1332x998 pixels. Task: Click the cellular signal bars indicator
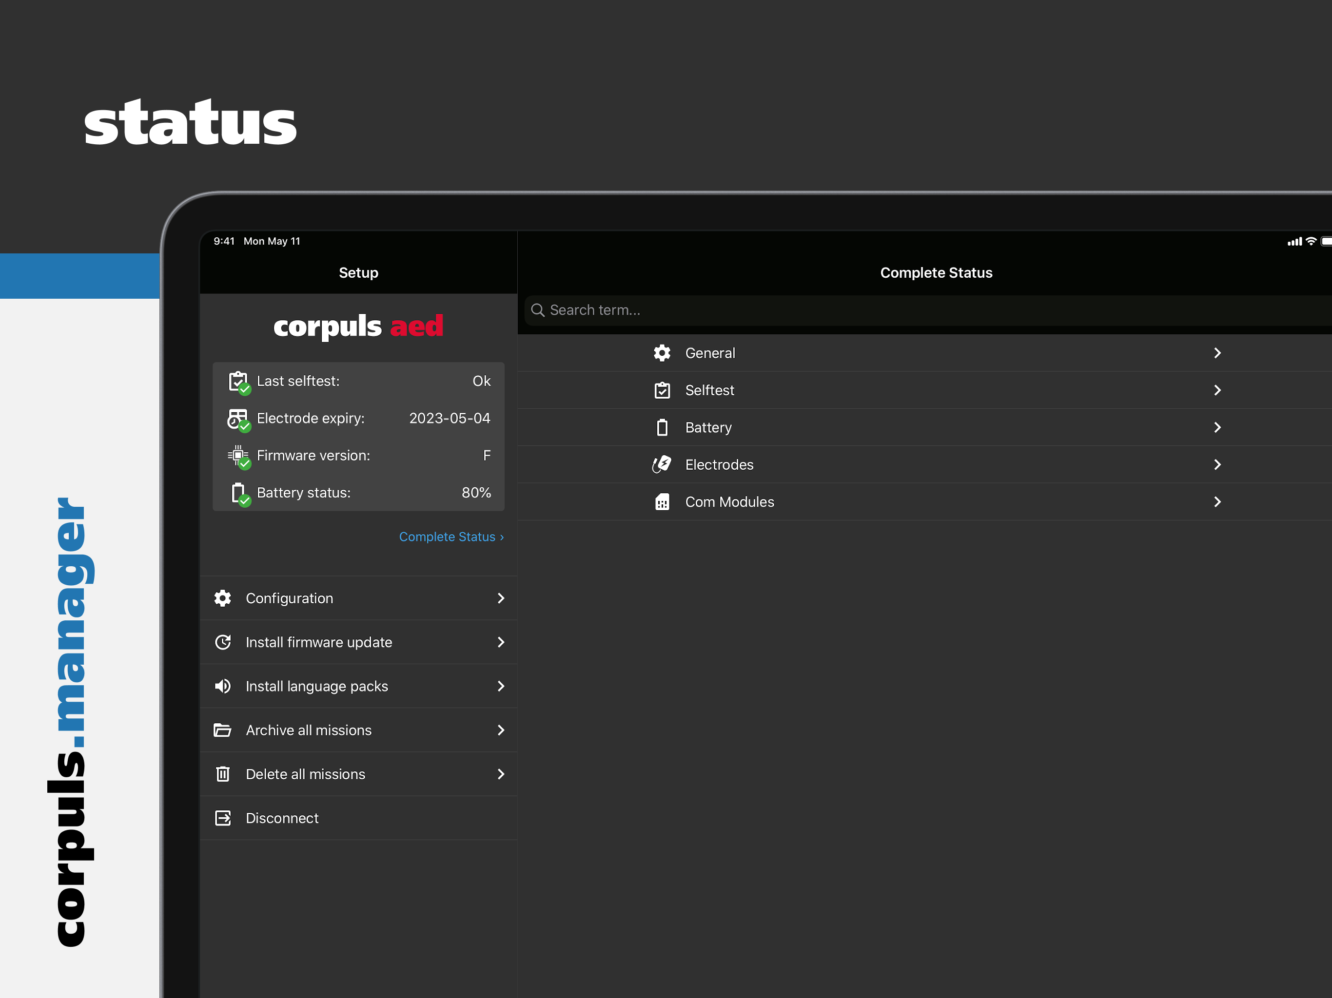click(x=1294, y=242)
